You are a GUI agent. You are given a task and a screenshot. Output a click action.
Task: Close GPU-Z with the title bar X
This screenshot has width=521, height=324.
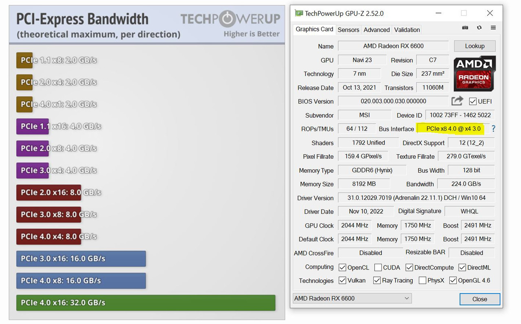pyautogui.click(x=490, y=13)
